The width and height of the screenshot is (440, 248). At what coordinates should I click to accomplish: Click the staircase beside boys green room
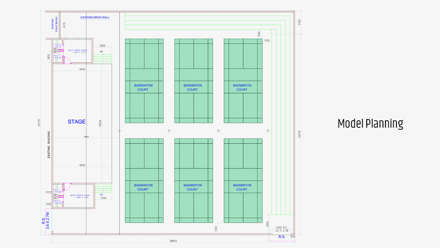point(103,188)
